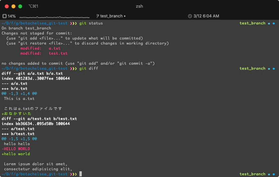The width and height of the screenshot is (279, 177).
Task: Click the git branch icon in status bar
Action: [98, 16]
